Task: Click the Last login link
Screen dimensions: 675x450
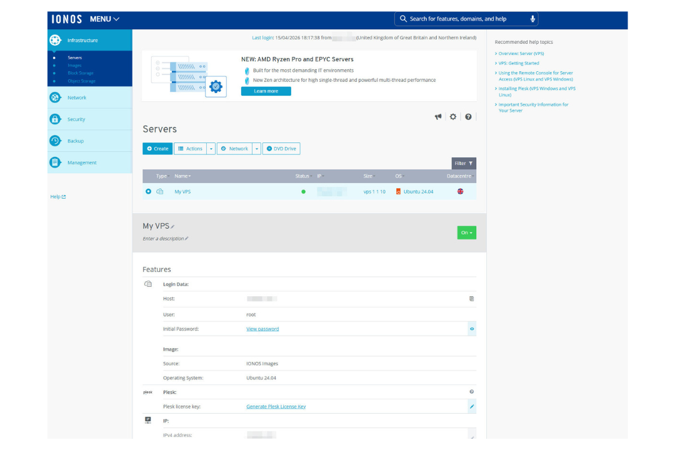Action: (262, 38)
